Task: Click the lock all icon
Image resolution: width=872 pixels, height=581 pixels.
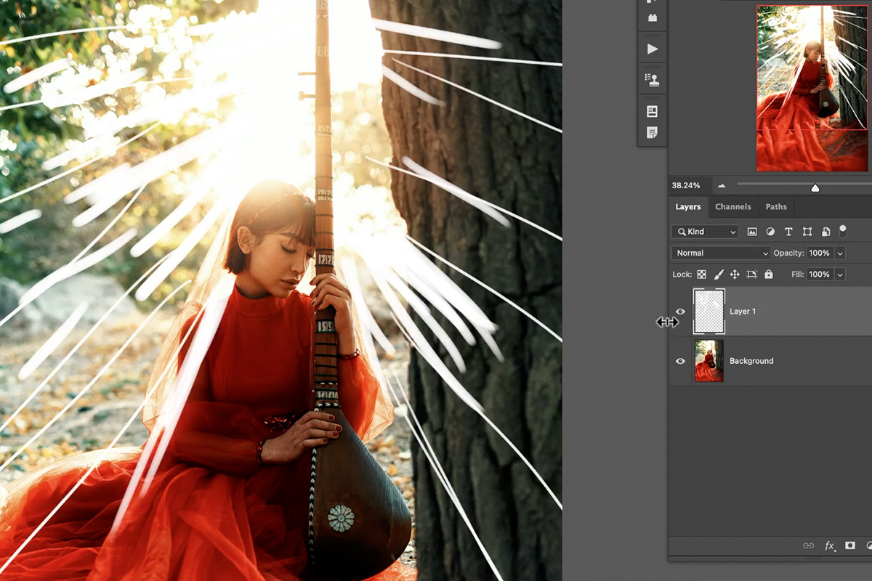Action: (769, 275)
